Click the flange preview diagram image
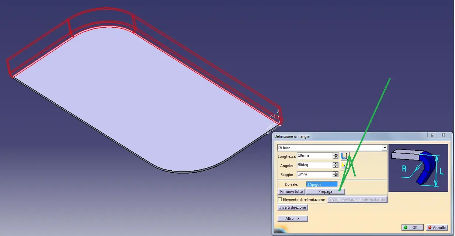 pos(418,168)
